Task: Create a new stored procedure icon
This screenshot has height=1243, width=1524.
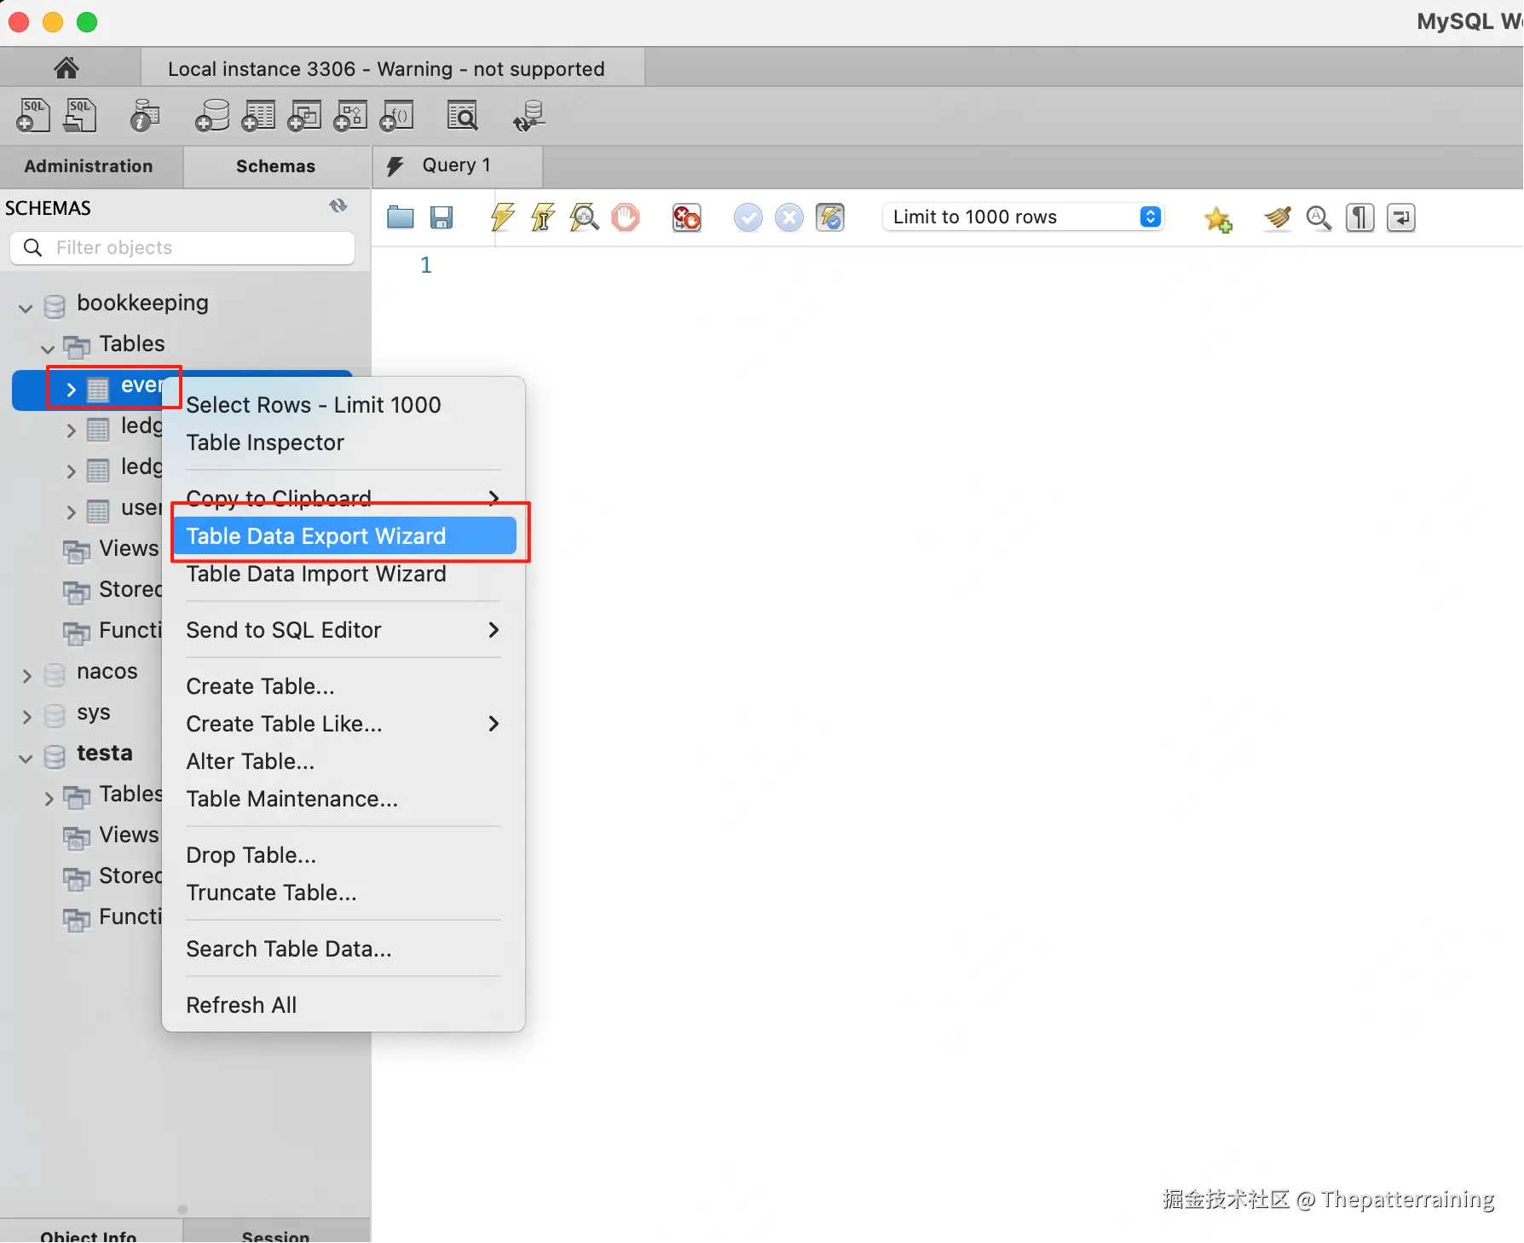Action: coord(350,115)
